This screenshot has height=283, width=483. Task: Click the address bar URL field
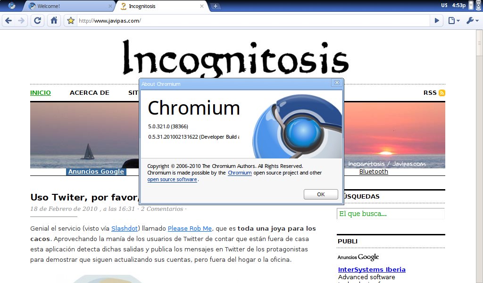[x=253, y=21]
